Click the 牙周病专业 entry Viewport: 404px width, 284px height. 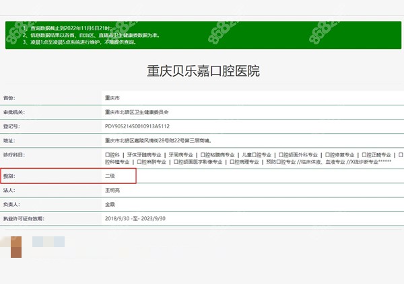pyautogui.click(x=181, y=155)
